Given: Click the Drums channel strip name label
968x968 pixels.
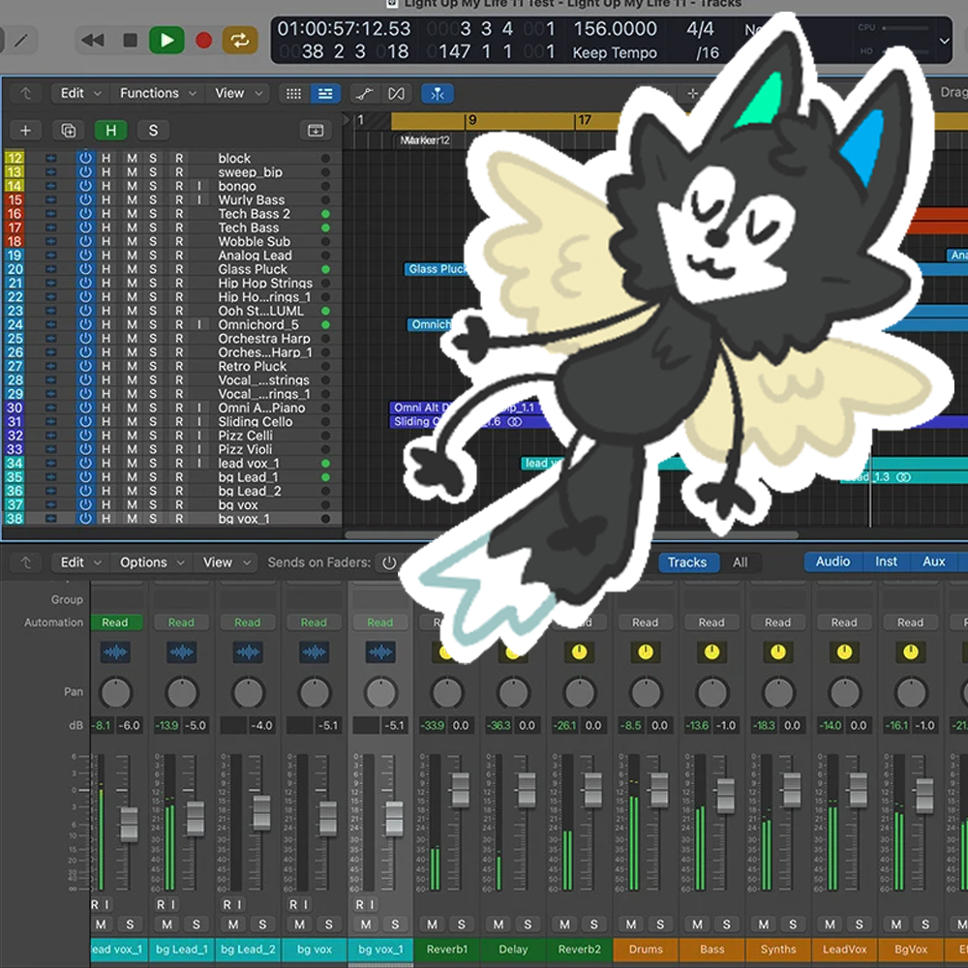Looking at the screenshot, I should tap(646, 950).
